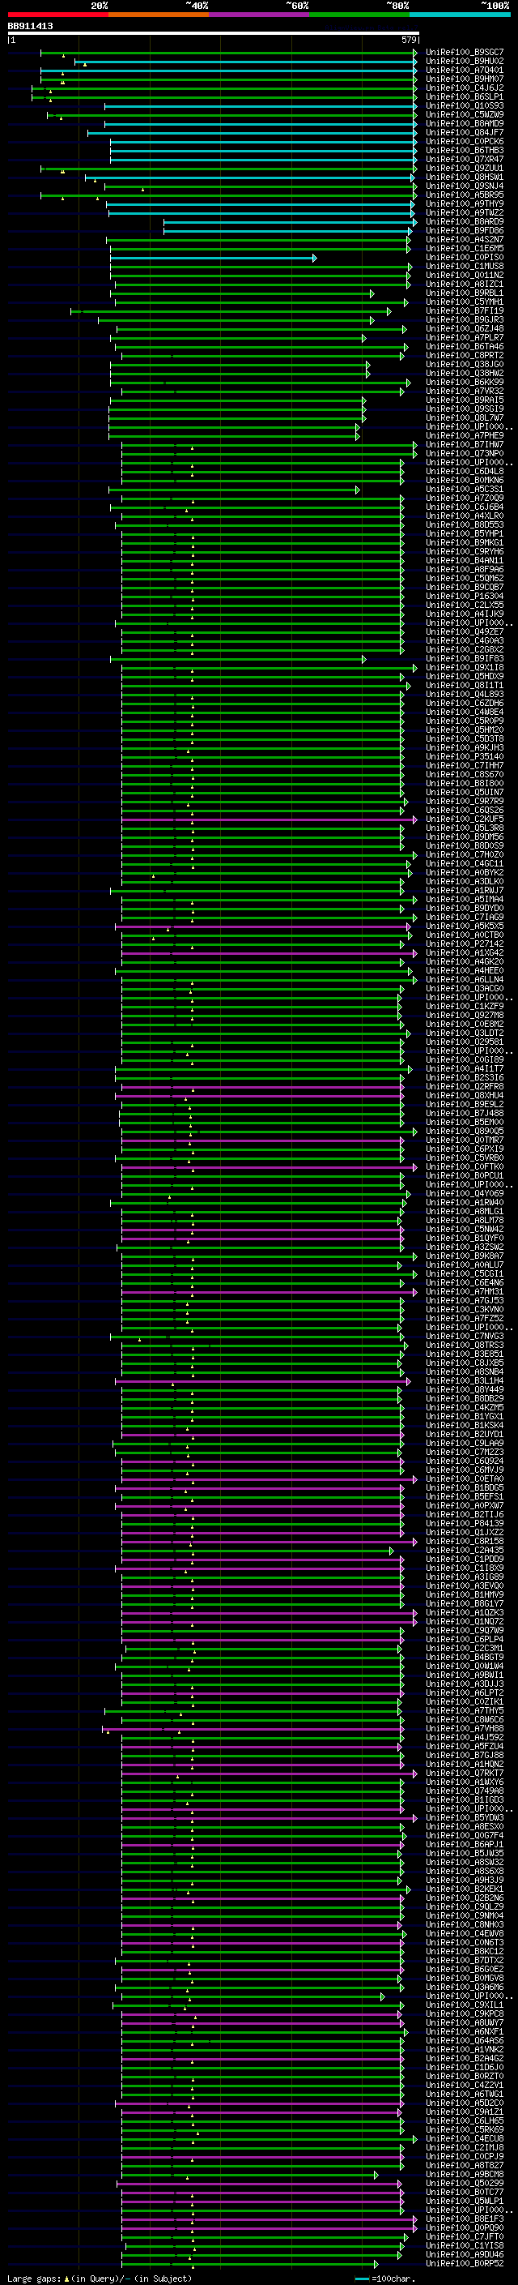This screenshot has width=518, height=2285.
Task: Select hit UniRef100_Q6ZJ48
Action: pos(465,329)
